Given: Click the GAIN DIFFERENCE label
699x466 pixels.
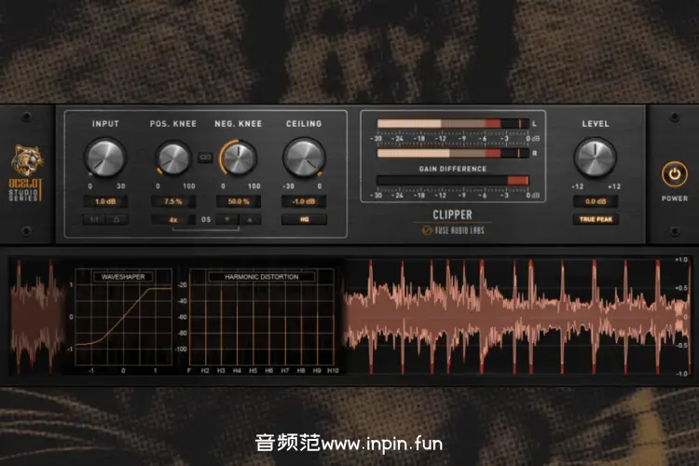Looking at the screenshot, I should (452, 169).
